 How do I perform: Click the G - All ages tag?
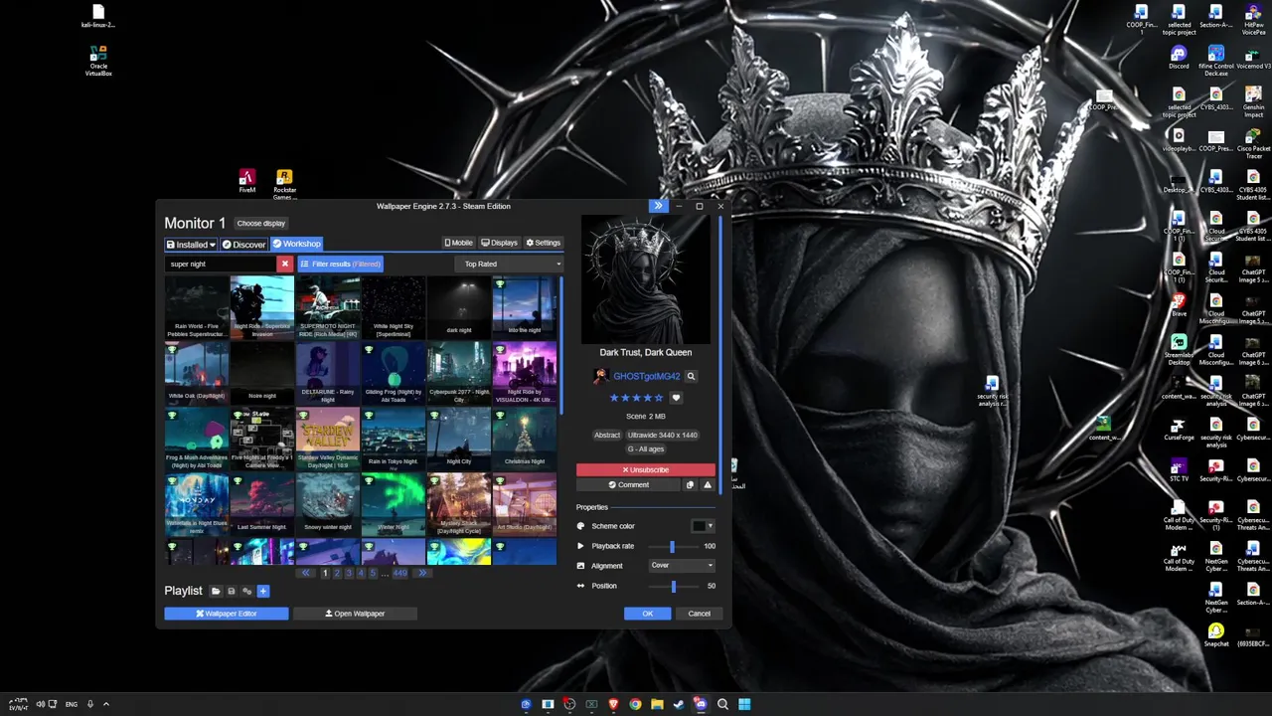point(646,449)
